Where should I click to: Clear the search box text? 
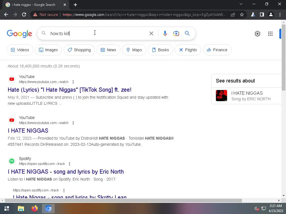click(151, 33)
